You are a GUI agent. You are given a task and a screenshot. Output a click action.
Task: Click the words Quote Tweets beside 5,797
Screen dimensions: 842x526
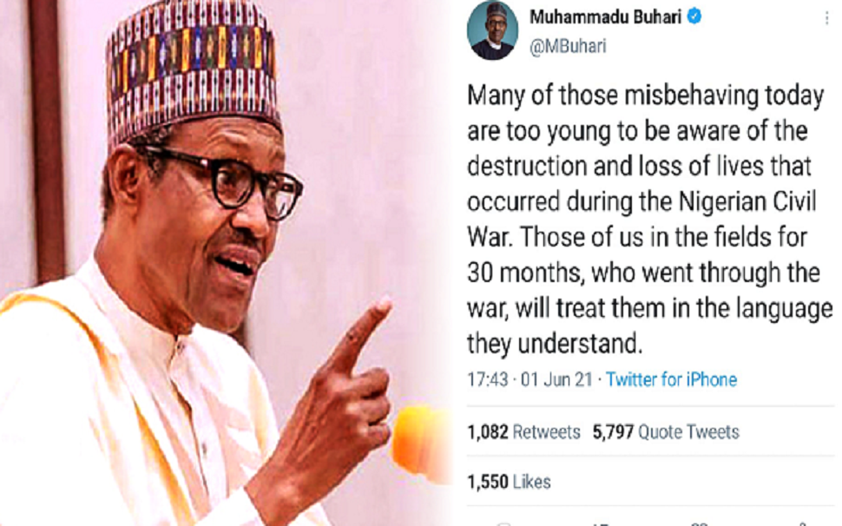tap(689, 431)
